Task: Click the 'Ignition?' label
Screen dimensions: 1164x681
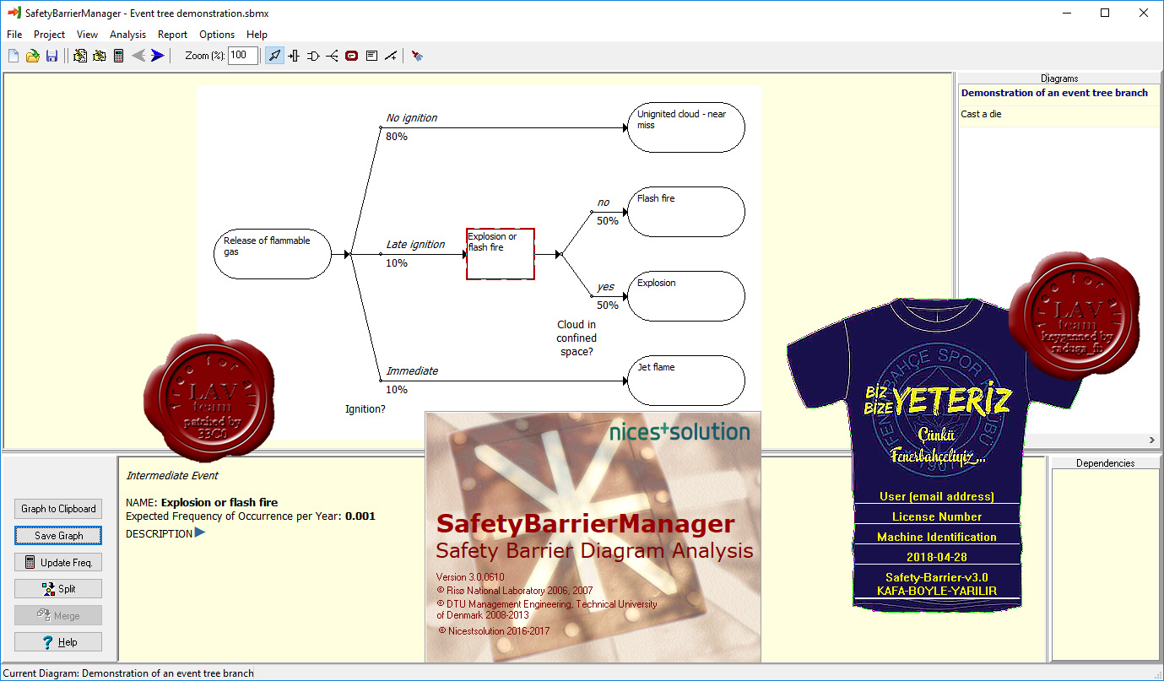Action: pos(365,409)
